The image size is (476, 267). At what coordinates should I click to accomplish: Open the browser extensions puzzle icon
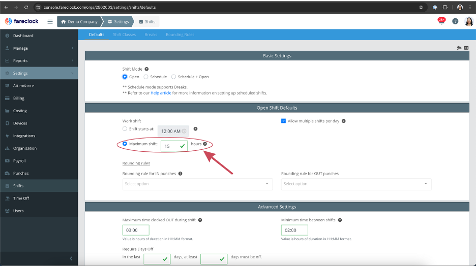445,7
